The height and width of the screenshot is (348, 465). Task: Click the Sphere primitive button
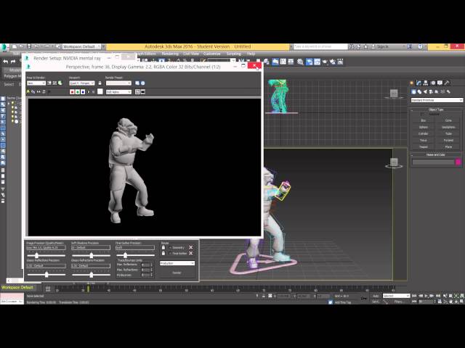point(423,127)
